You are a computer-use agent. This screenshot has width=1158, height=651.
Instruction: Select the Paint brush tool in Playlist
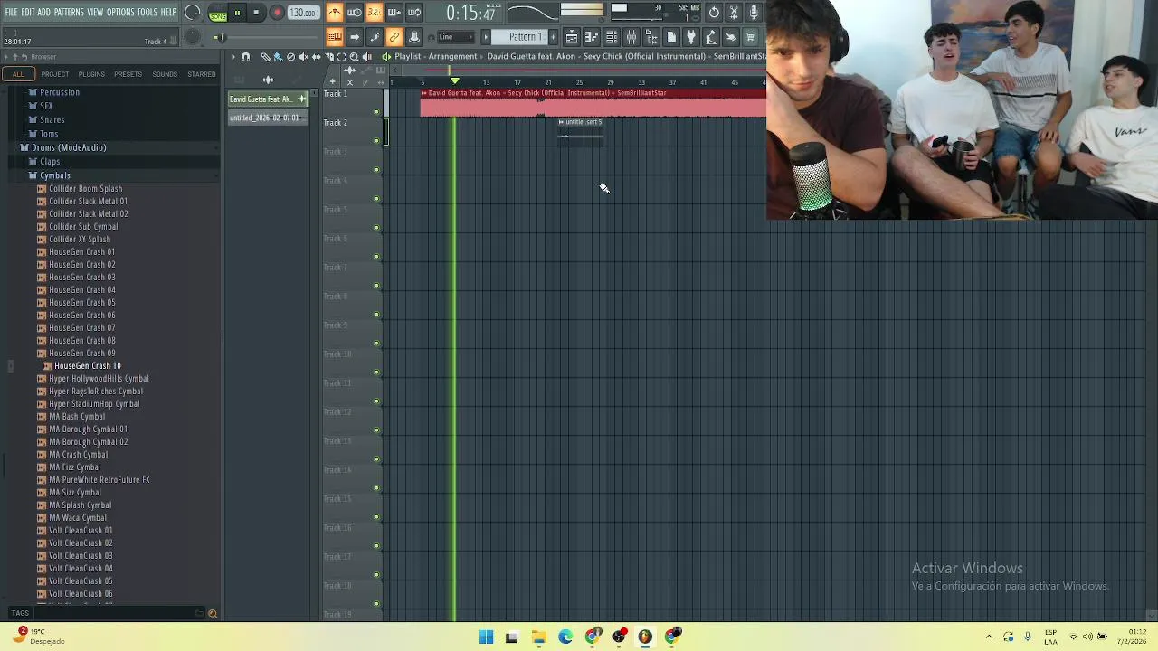(x=278, y=57)
